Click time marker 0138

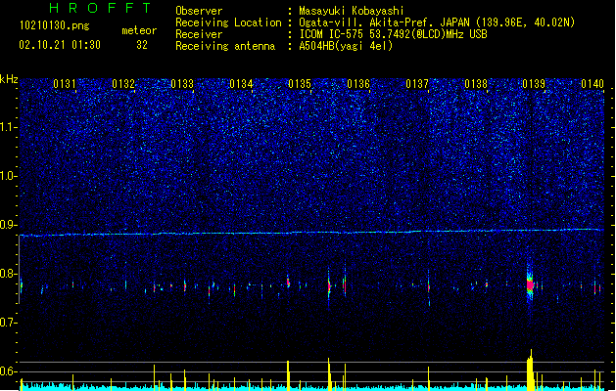[x=476, y=84]
